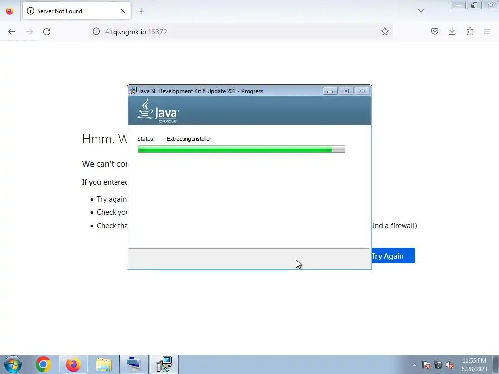This screenshot has height=374, width=499.
Task: Minimize the Java SE installer window
Action: pos(330,91)
